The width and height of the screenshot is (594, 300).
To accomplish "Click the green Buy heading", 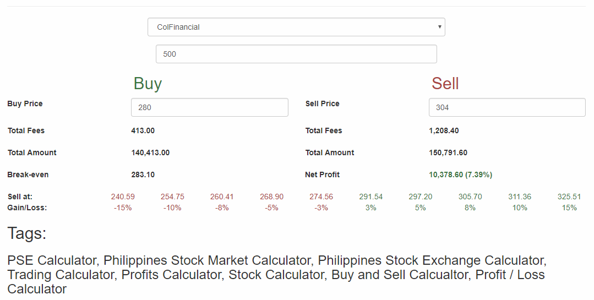I will coord(148,83).
